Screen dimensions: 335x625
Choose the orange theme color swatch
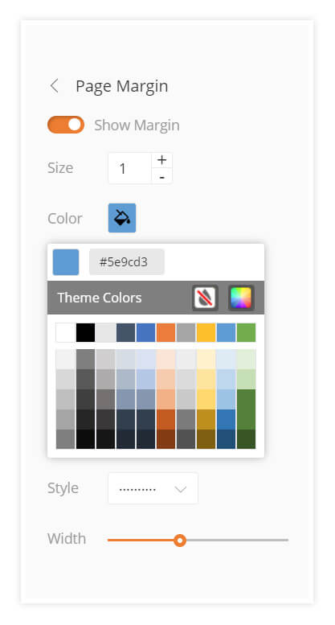(x=166, y=333)
